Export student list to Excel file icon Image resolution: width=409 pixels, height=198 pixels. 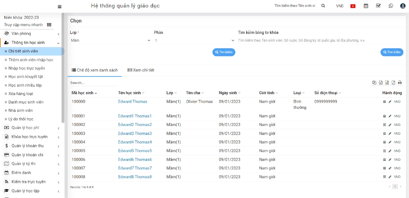click(381, 83)
